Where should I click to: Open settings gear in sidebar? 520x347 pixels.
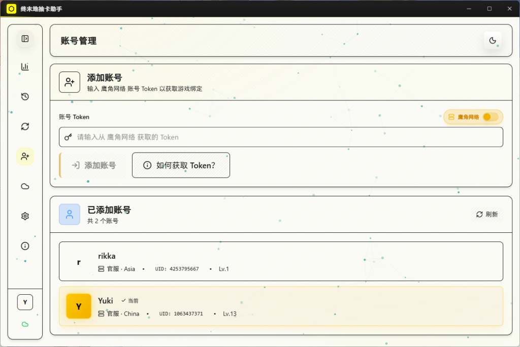tap(25, 216)
